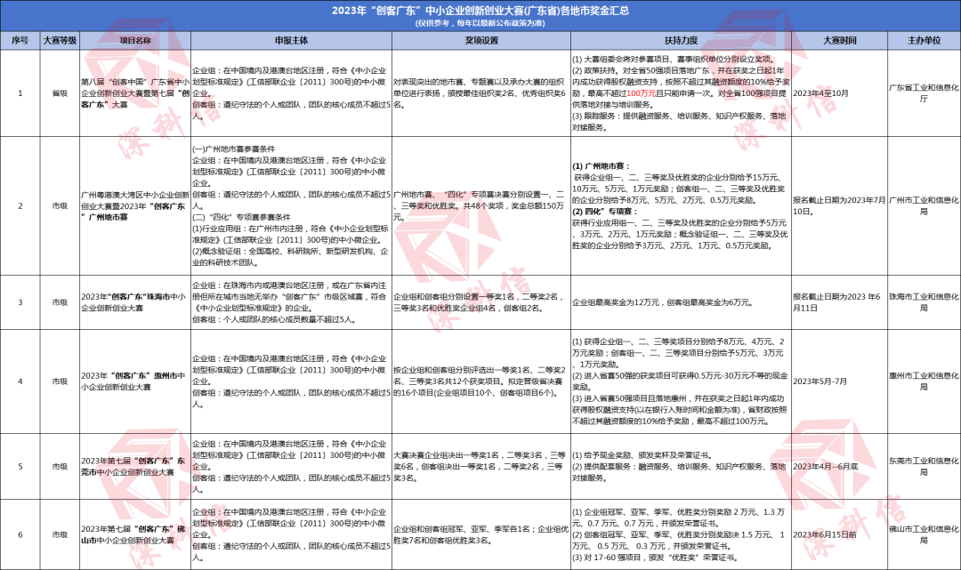Select the "申报主体" column header

(291, 40)
